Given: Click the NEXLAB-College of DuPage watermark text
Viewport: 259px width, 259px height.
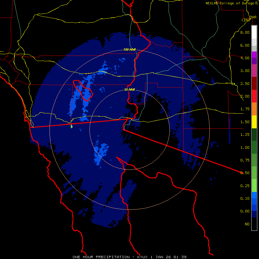Looking at the screenshot, I should pos(230,3).
